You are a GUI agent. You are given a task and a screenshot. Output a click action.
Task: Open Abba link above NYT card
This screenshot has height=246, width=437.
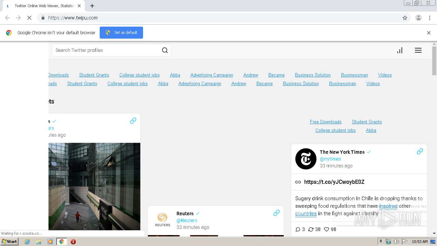click(x=371, y=130)
